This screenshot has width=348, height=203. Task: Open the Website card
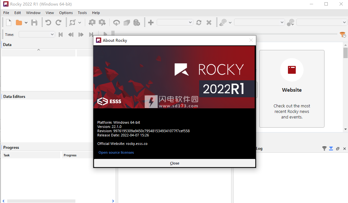[x=292, y=89]
